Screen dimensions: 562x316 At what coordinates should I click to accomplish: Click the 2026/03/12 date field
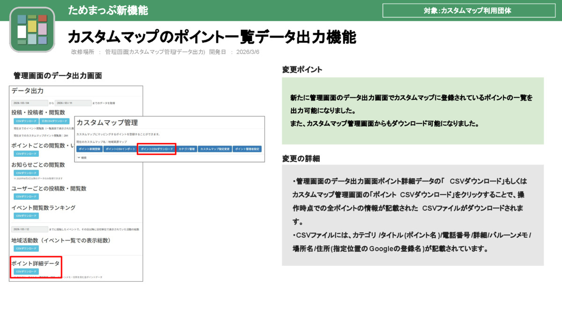[30, 229]
